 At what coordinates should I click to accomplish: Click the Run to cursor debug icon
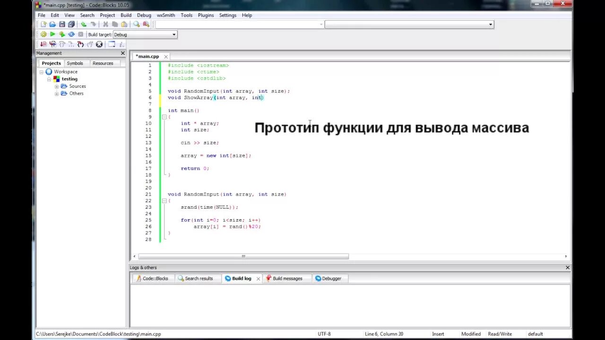(x=52, y=44)
